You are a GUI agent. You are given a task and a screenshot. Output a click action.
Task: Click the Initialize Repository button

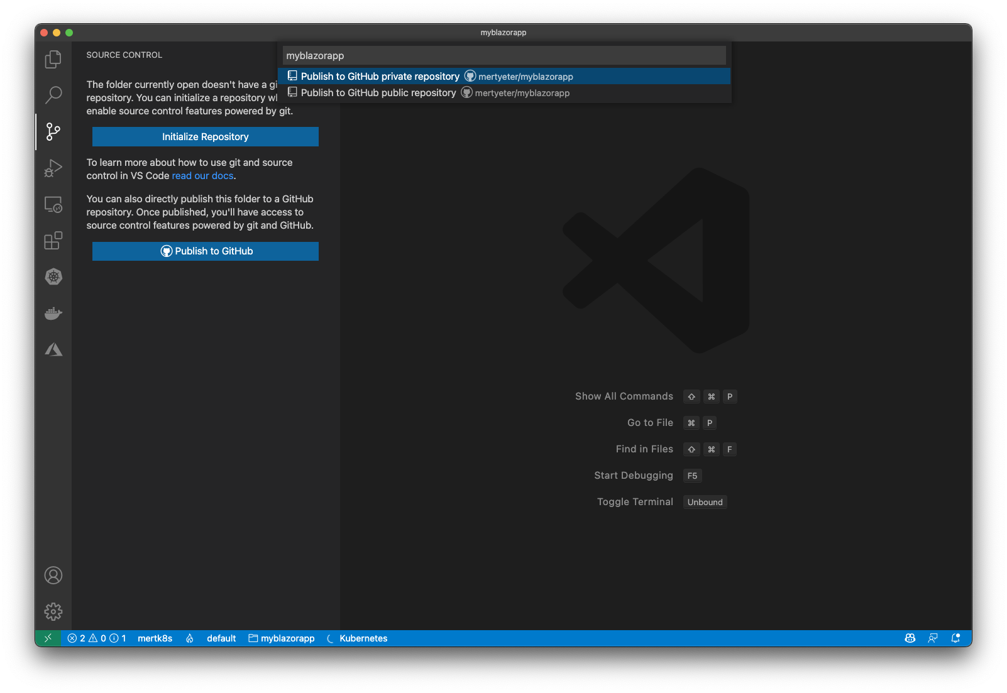point(206,137)
